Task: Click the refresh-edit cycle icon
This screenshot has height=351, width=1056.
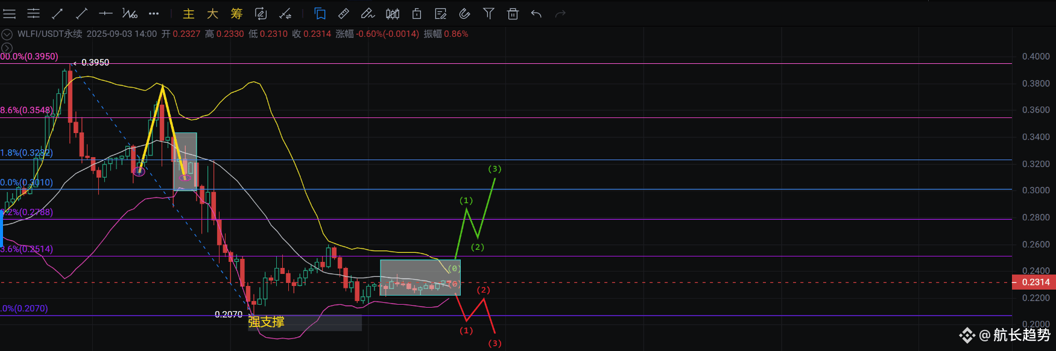Action: click(261, 13)
